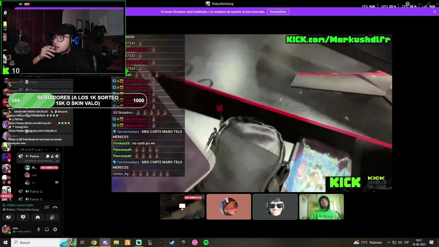Click the invite people icon for Voice channel
Image resolution: width=439 pixels, height=247 pixels.
click(x=52, y=156)
